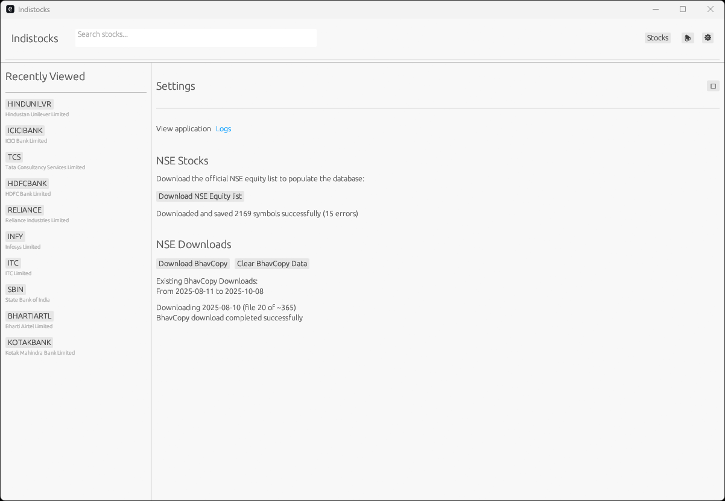This screenshot has width=725, height=501.
Task: Open the INFY stock entry
Action: click(15, 237)
